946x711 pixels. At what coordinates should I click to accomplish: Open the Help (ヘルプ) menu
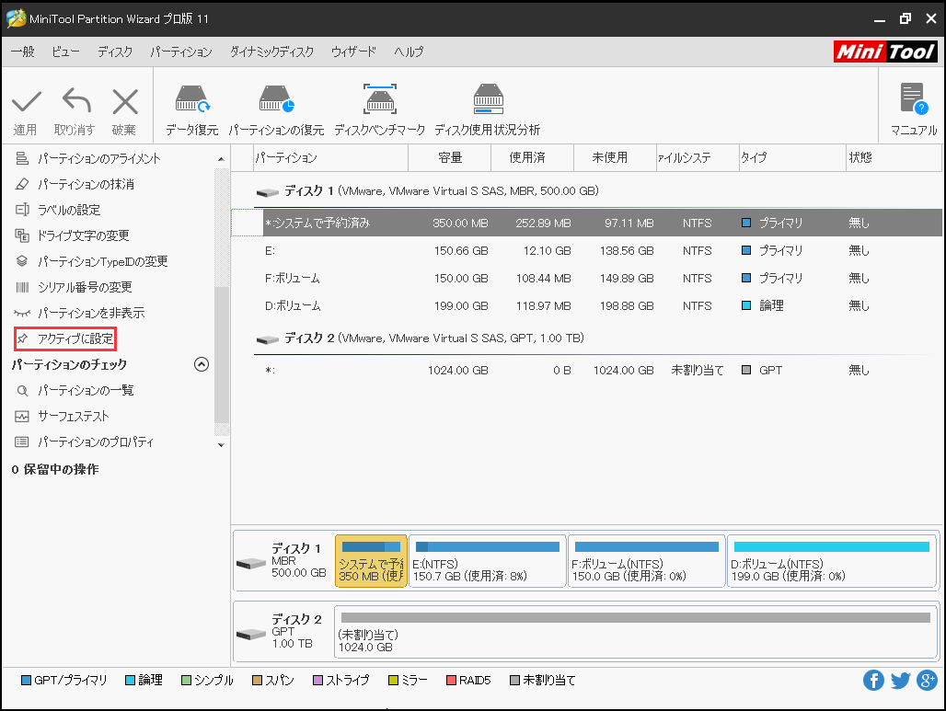coord(409,52)
